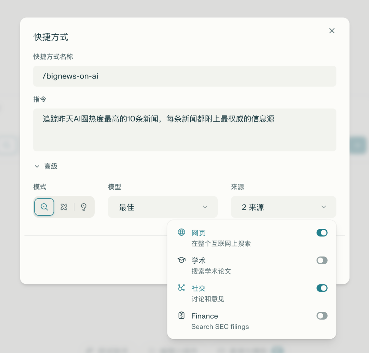Open the 来源 dropdown showing 2 来源
369x353 pixels.
click(x=283, y=207)
